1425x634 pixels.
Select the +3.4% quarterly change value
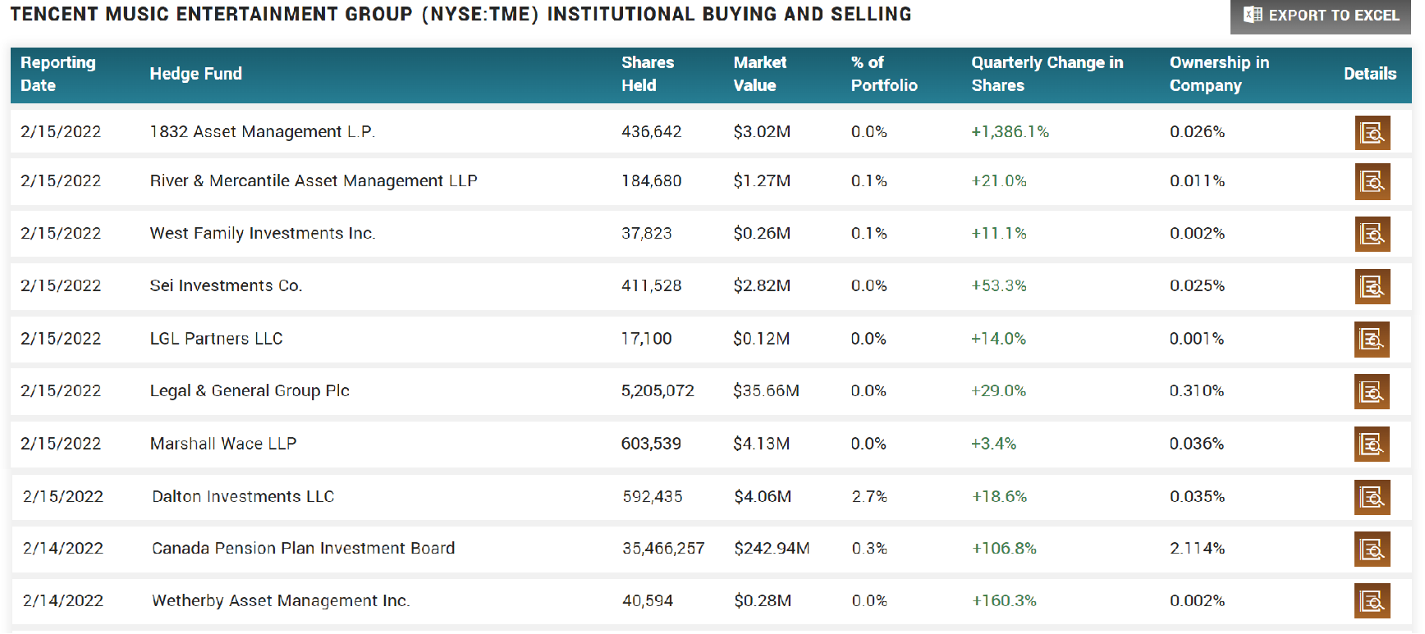point(993,444)
